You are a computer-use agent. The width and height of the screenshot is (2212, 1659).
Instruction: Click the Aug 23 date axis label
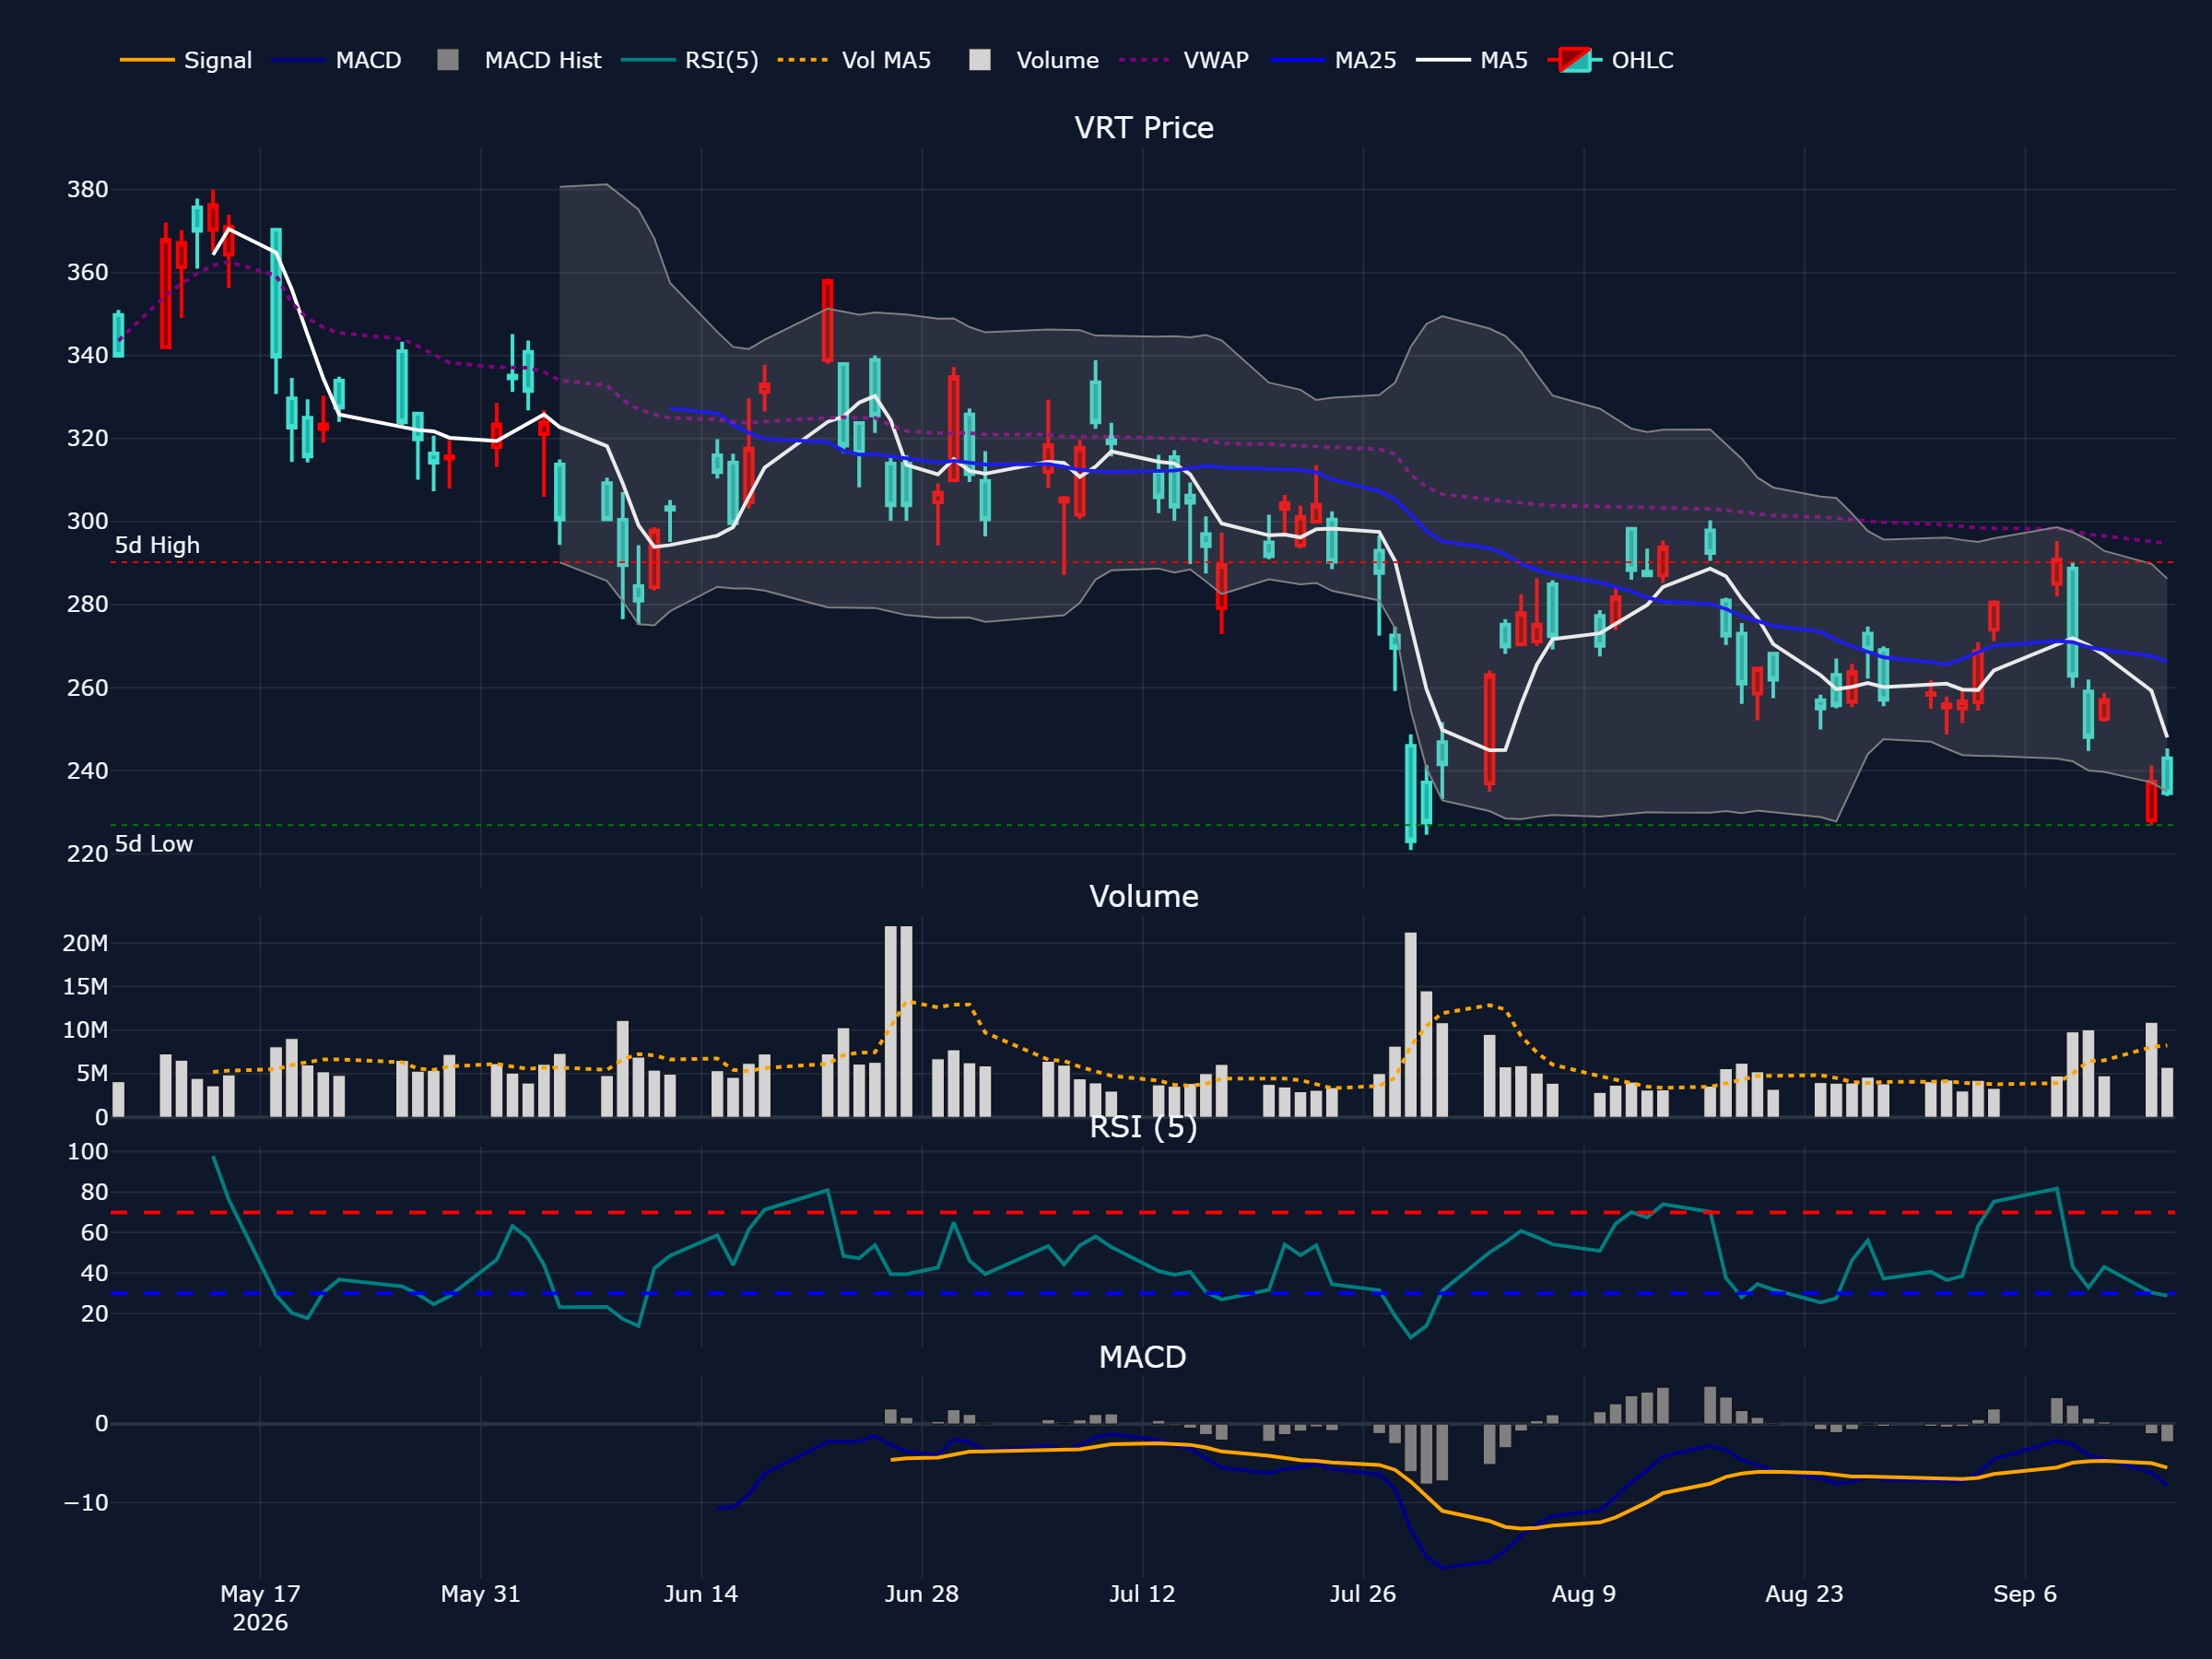pos(1804,1594)
